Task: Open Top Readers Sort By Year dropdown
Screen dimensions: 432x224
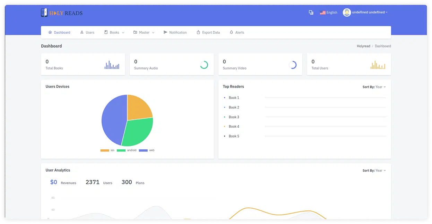Action: [x=374, y=87]
